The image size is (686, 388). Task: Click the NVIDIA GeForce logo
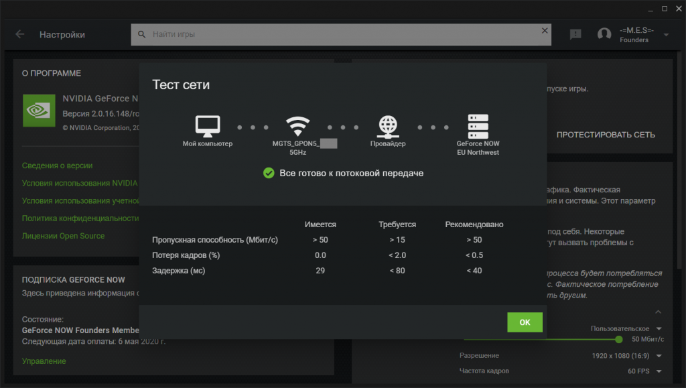(39, 111)
